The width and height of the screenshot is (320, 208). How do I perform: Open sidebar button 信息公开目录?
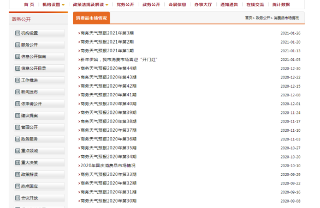[x=39, y=69]
